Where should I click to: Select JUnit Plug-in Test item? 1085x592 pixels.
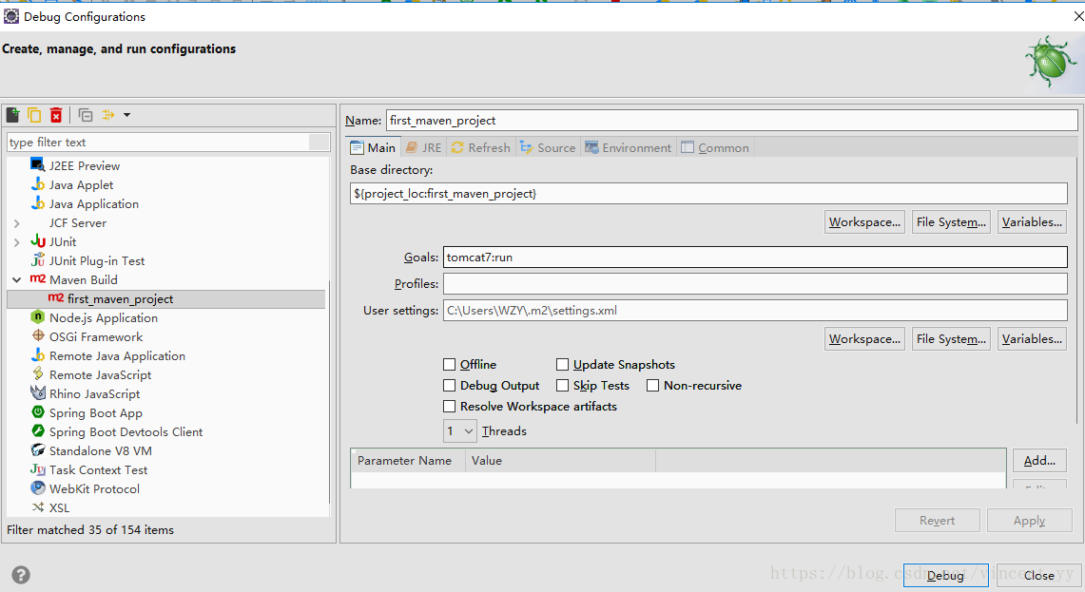click(x=97, y=260)
